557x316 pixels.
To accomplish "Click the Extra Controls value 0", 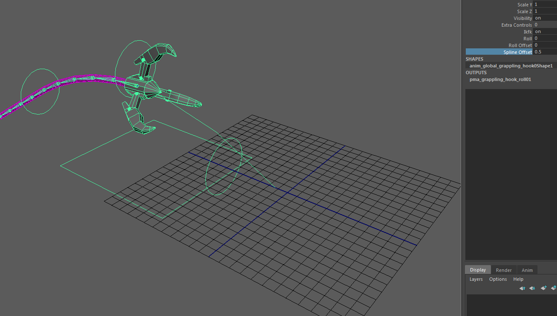I will click(x=545, y=25).
